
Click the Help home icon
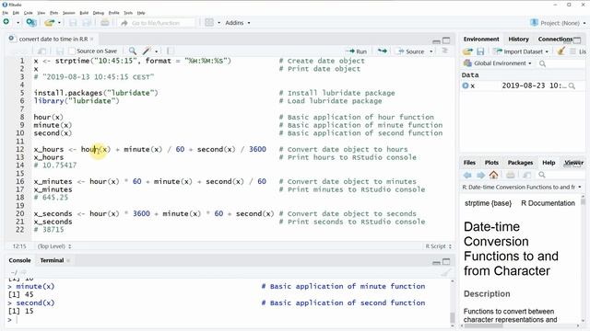494,175
